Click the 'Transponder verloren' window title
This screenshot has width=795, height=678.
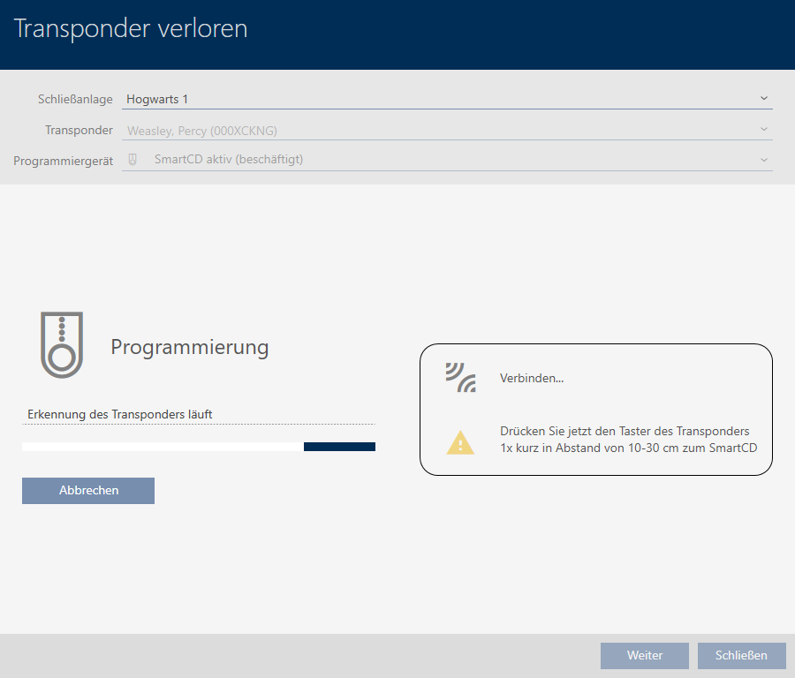coord(131,29)
